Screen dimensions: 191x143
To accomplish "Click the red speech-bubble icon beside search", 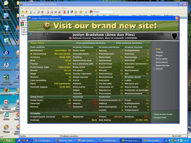I will (91, 12).
